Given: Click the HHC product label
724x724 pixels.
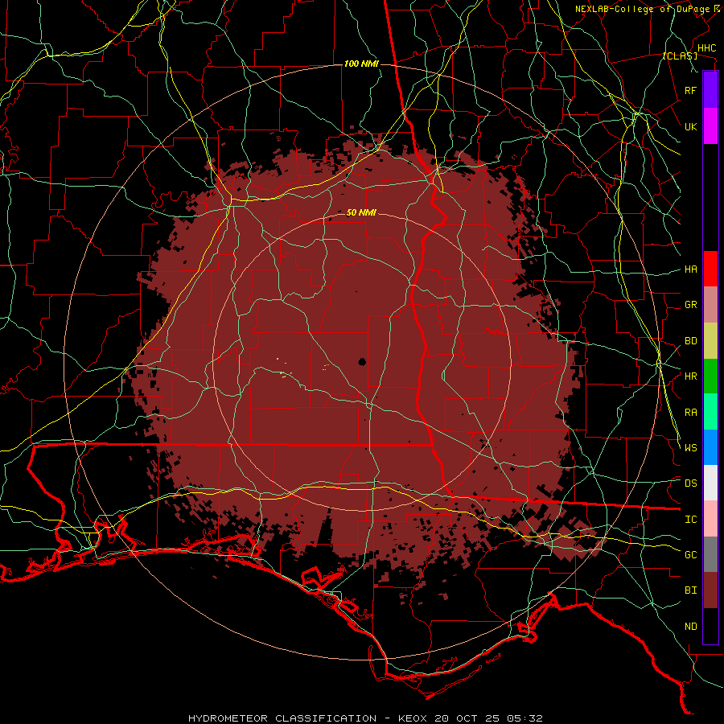Looking at the screenshot, I should coord(706,48).
